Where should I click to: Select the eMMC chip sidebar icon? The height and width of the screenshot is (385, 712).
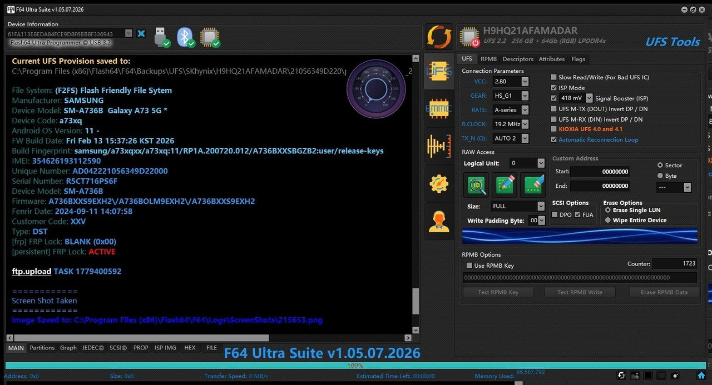(x=439, y=109)
